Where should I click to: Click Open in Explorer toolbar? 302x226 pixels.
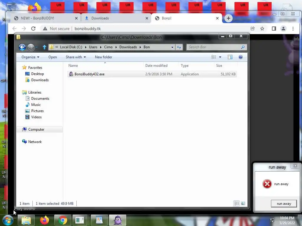click(x=52, y=57)
